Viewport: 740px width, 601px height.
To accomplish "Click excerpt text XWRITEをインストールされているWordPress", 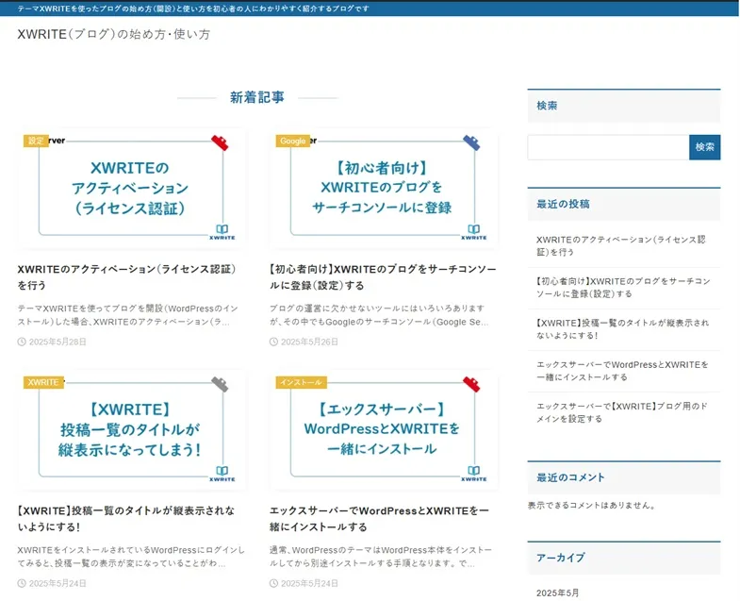I will click(x=131, y=557).
